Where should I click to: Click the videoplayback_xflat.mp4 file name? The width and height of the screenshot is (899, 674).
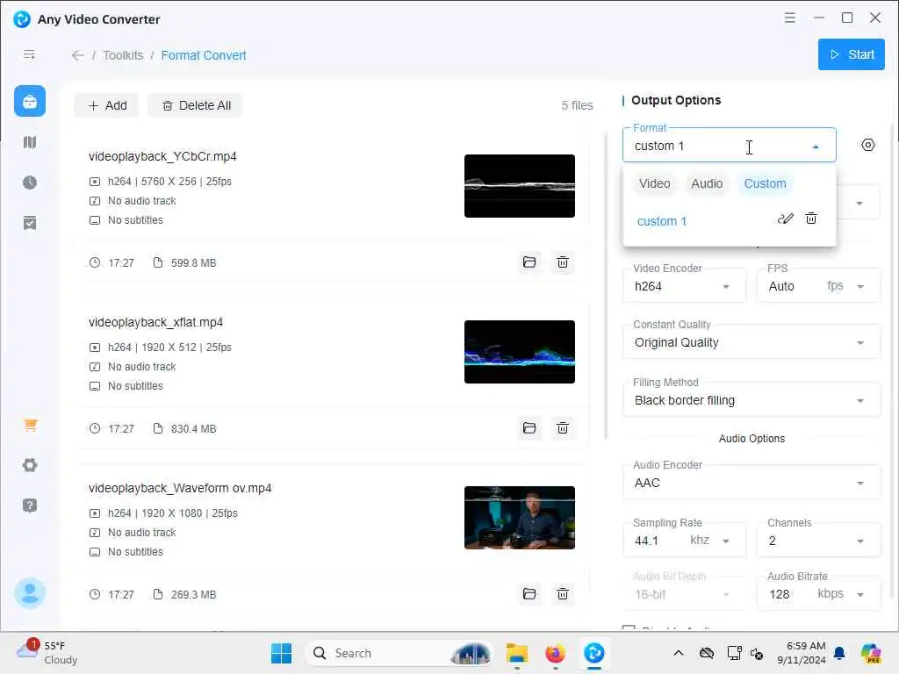click(155, 322)
